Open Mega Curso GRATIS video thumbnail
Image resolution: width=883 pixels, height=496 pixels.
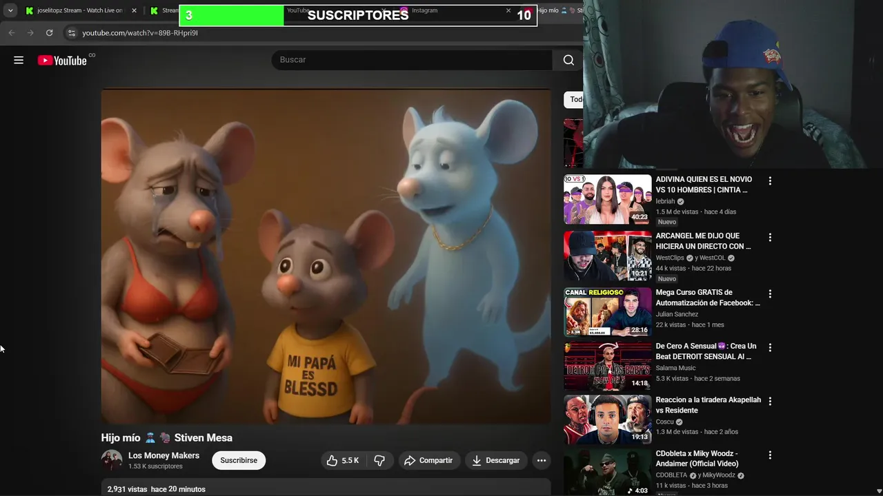[x=607, y=312]
